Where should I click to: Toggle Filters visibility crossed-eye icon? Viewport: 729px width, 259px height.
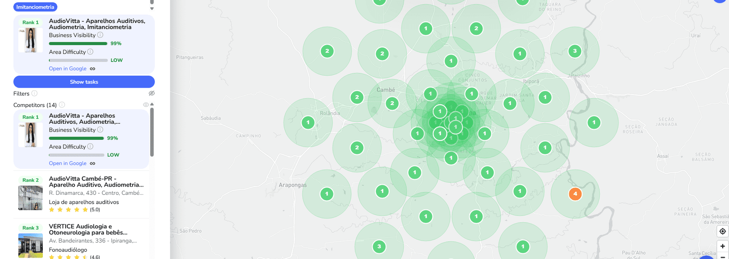152,93
